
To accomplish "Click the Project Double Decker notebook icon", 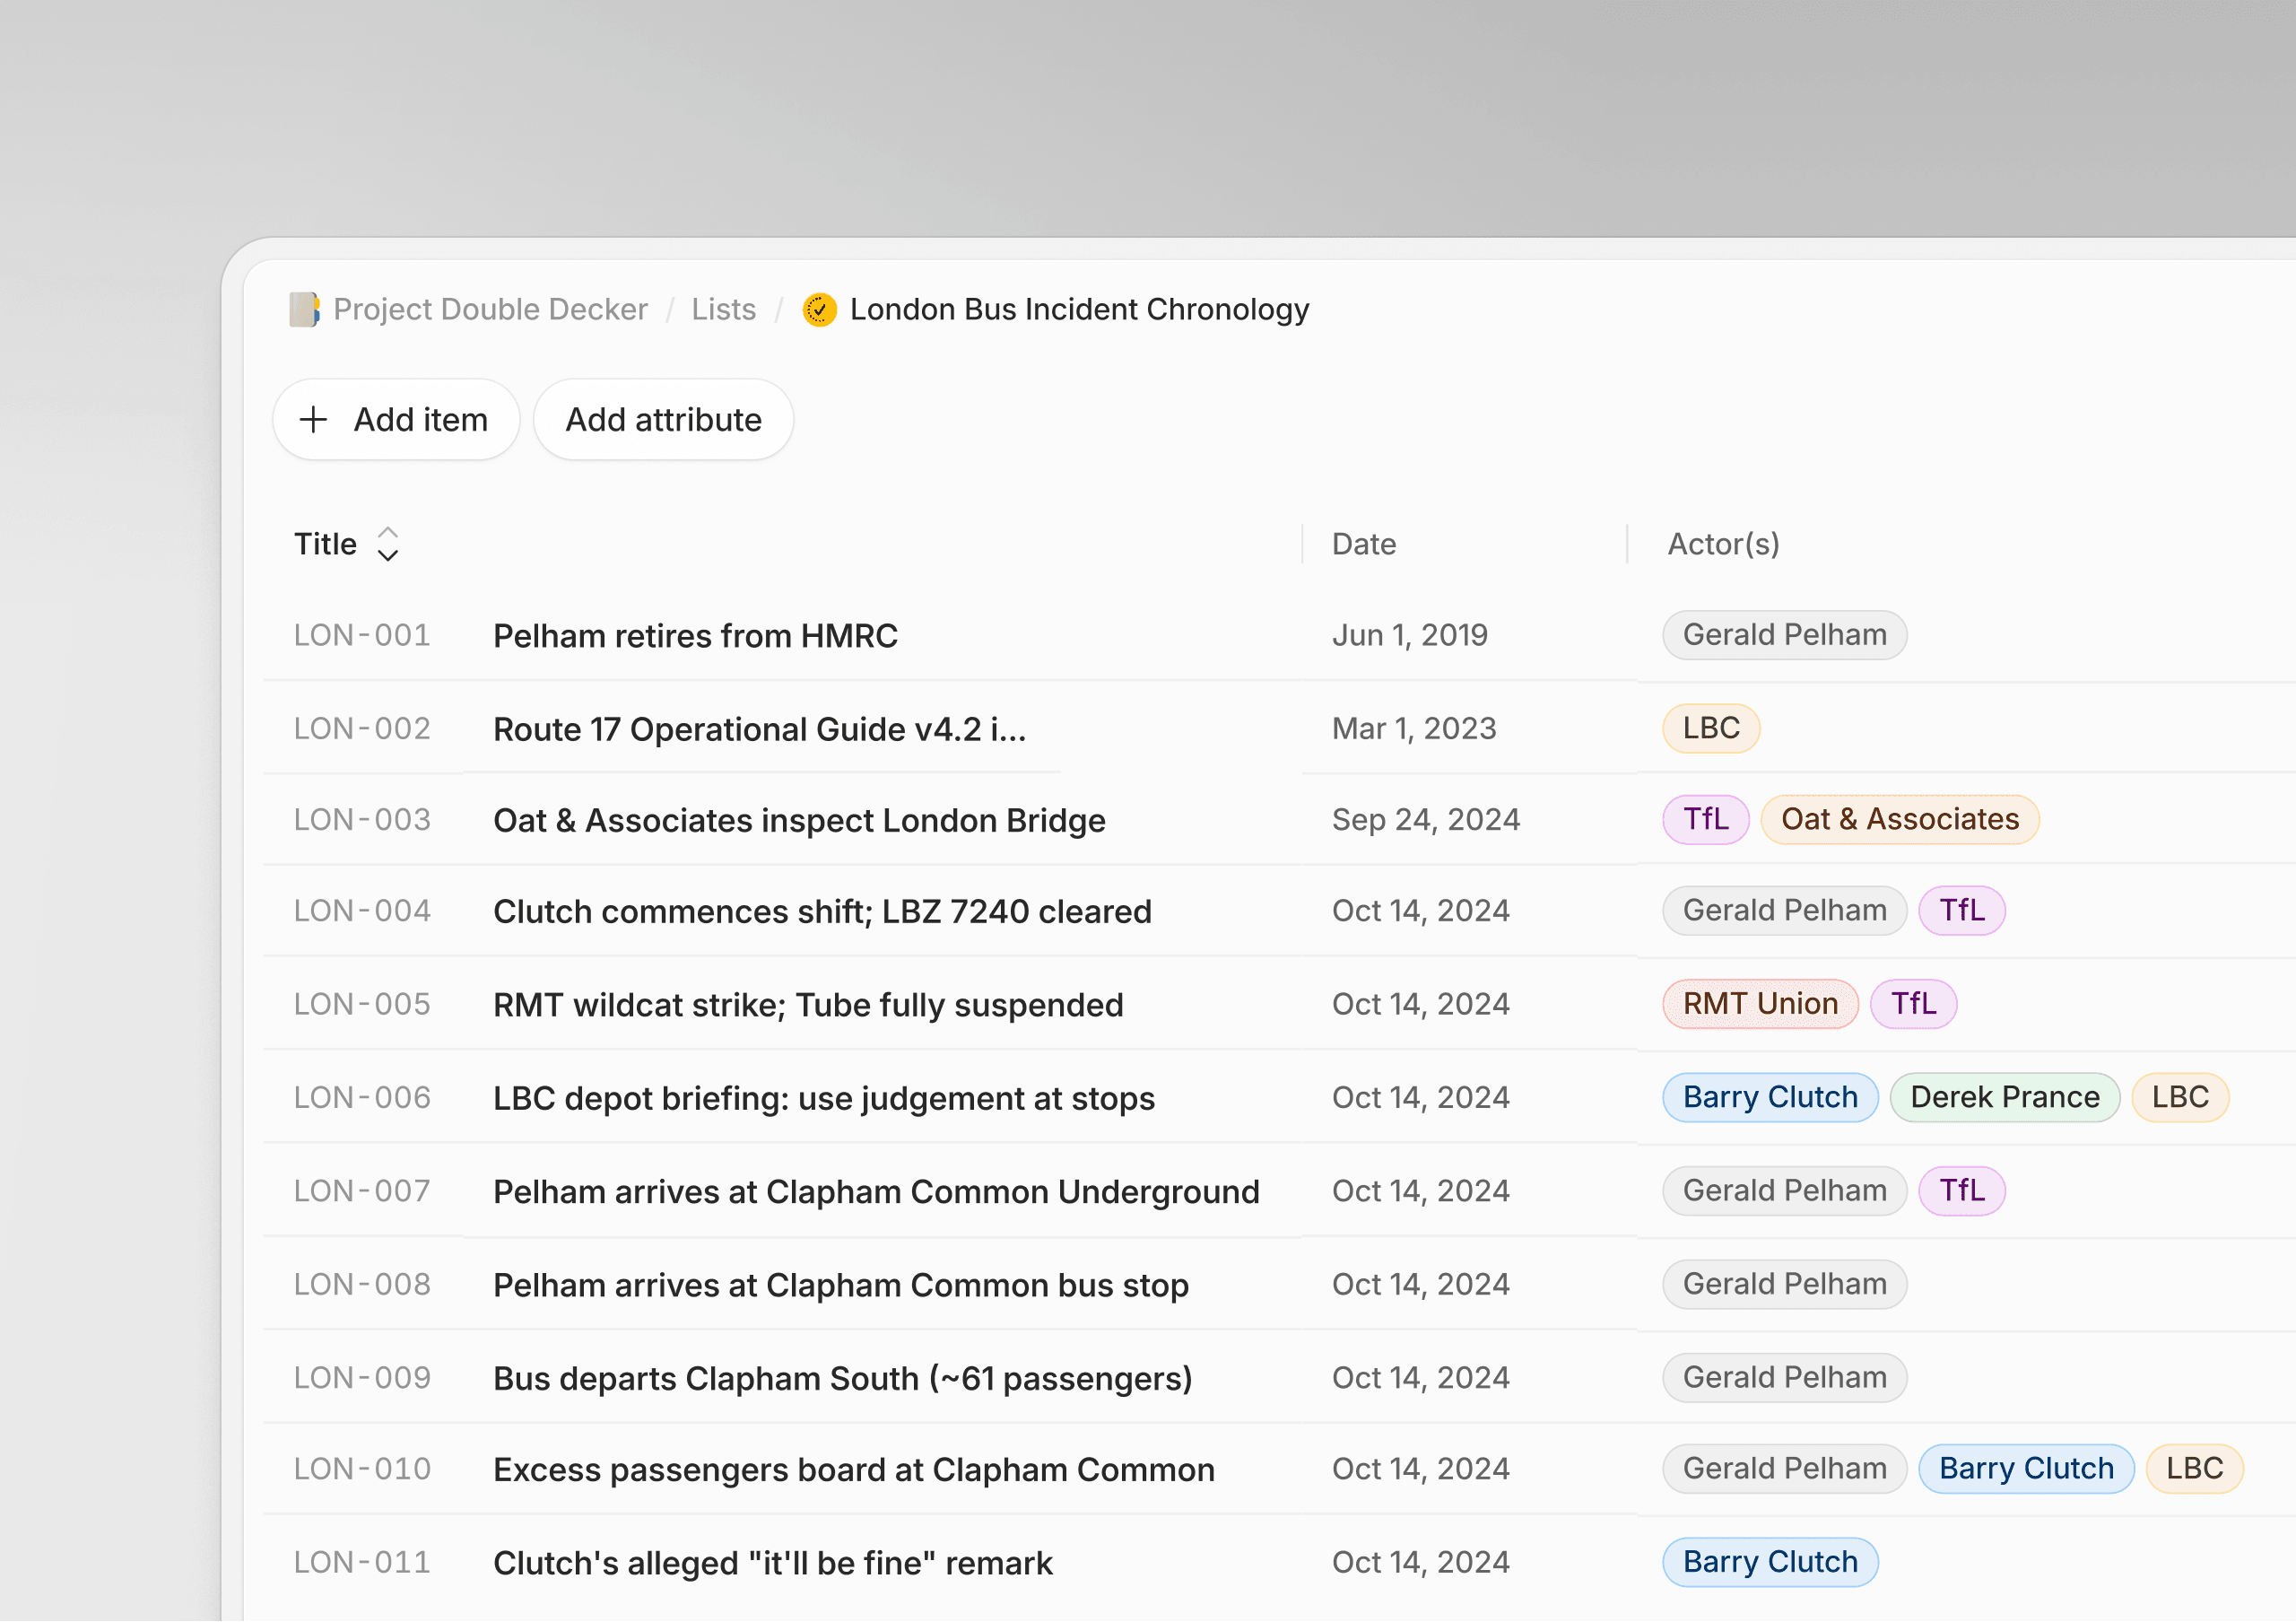I will 304,310.
